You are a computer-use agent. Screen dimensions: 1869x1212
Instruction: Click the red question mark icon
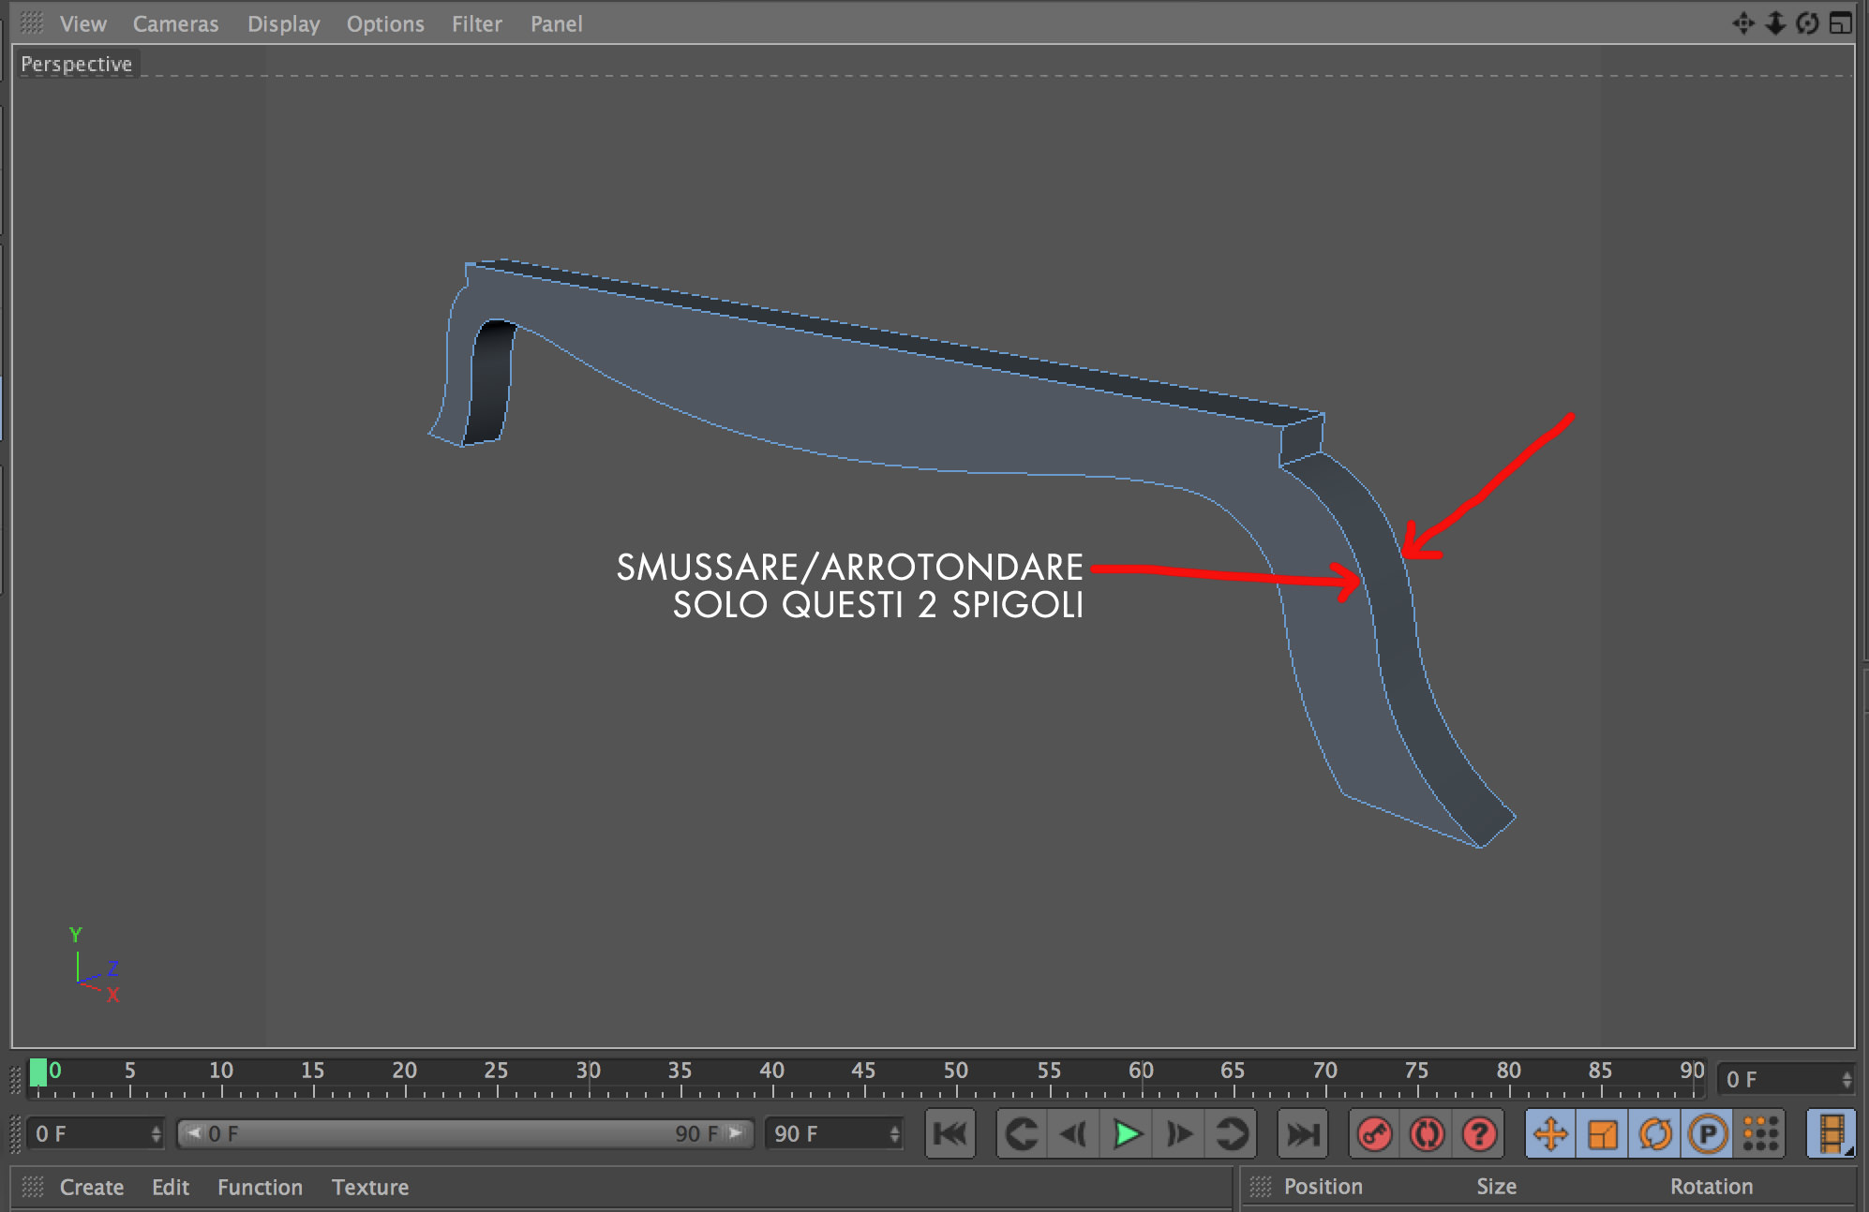(x=1479, y=1134)
